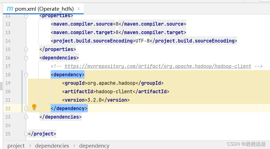The image size is (270, 149).
Task: Toggle fold marker at closing project line 25
Action: tap(26, 134)
